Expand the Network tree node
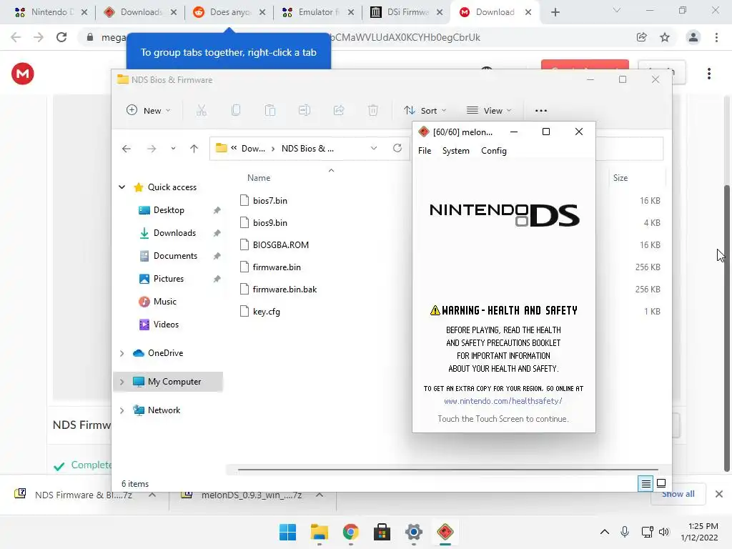732x549 pixels. click(x=122, y=410)
